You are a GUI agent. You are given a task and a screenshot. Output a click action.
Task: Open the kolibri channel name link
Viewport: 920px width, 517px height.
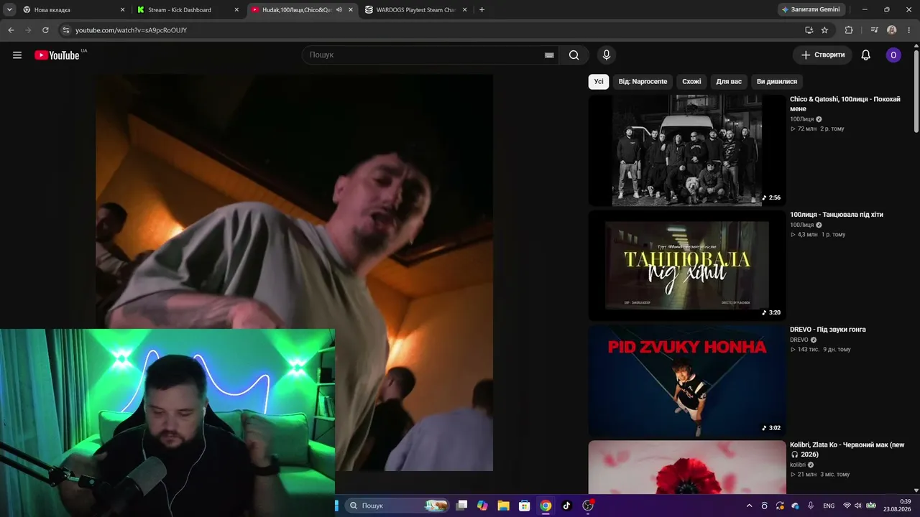coord(799,465)
